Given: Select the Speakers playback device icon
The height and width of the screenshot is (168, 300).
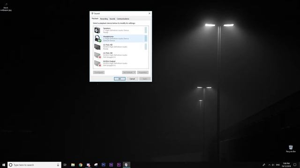Looking at the screenshot, I should (x=97, y=30).
